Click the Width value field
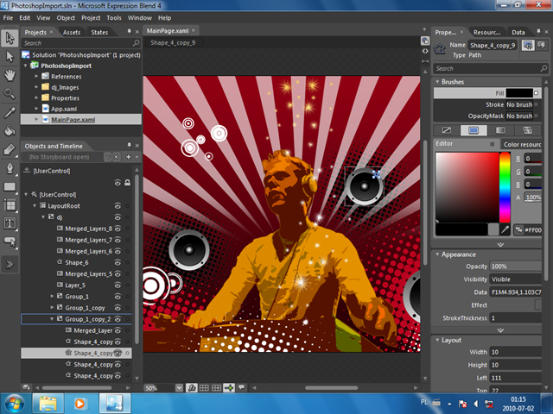553x414 pixels. (x=515, y=352)
